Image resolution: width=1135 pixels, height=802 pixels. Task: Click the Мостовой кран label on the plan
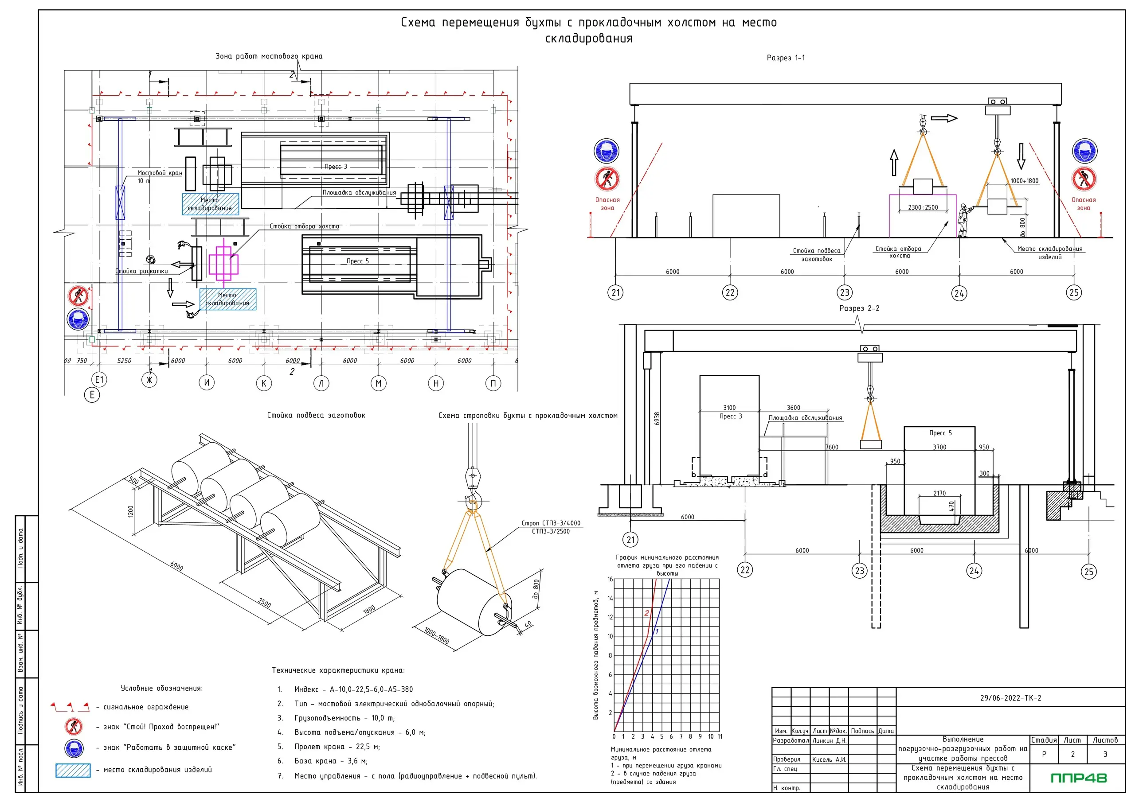160,173
